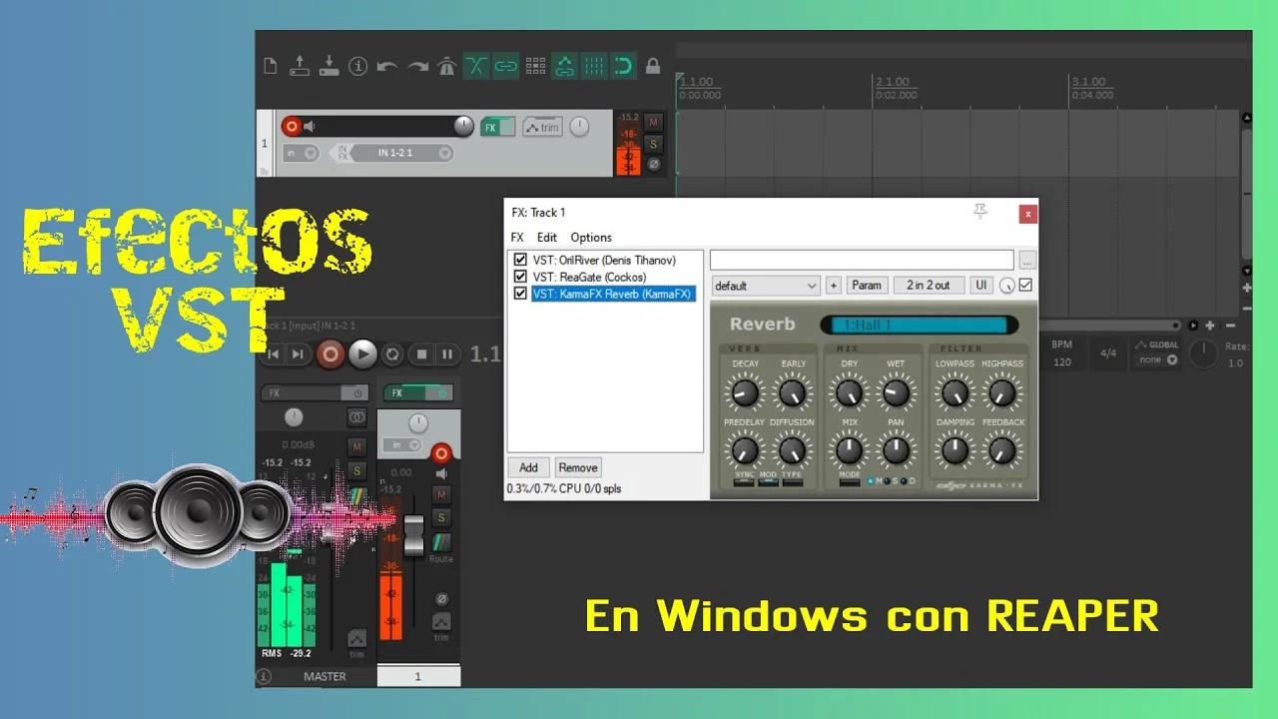
Task: Save the project with the save icon
Action: 326,65
